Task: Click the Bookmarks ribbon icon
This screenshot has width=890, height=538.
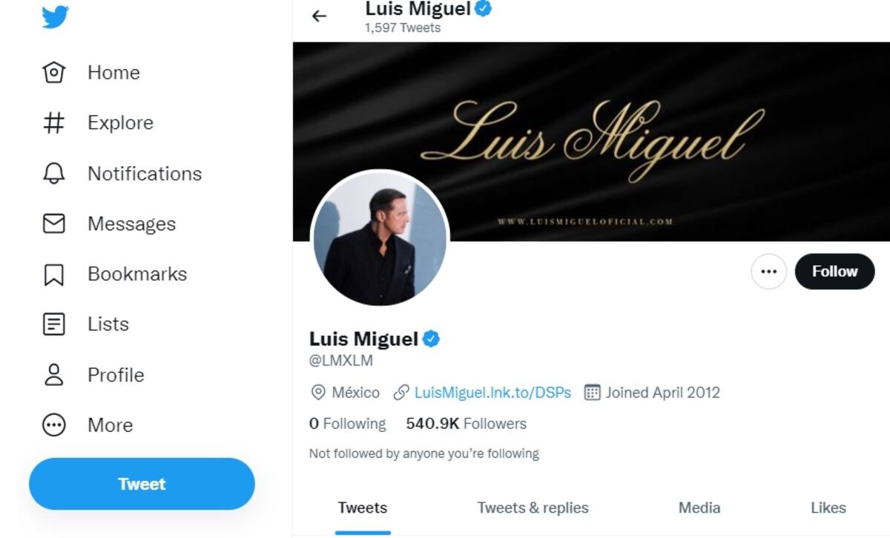Action: (54, 275)
